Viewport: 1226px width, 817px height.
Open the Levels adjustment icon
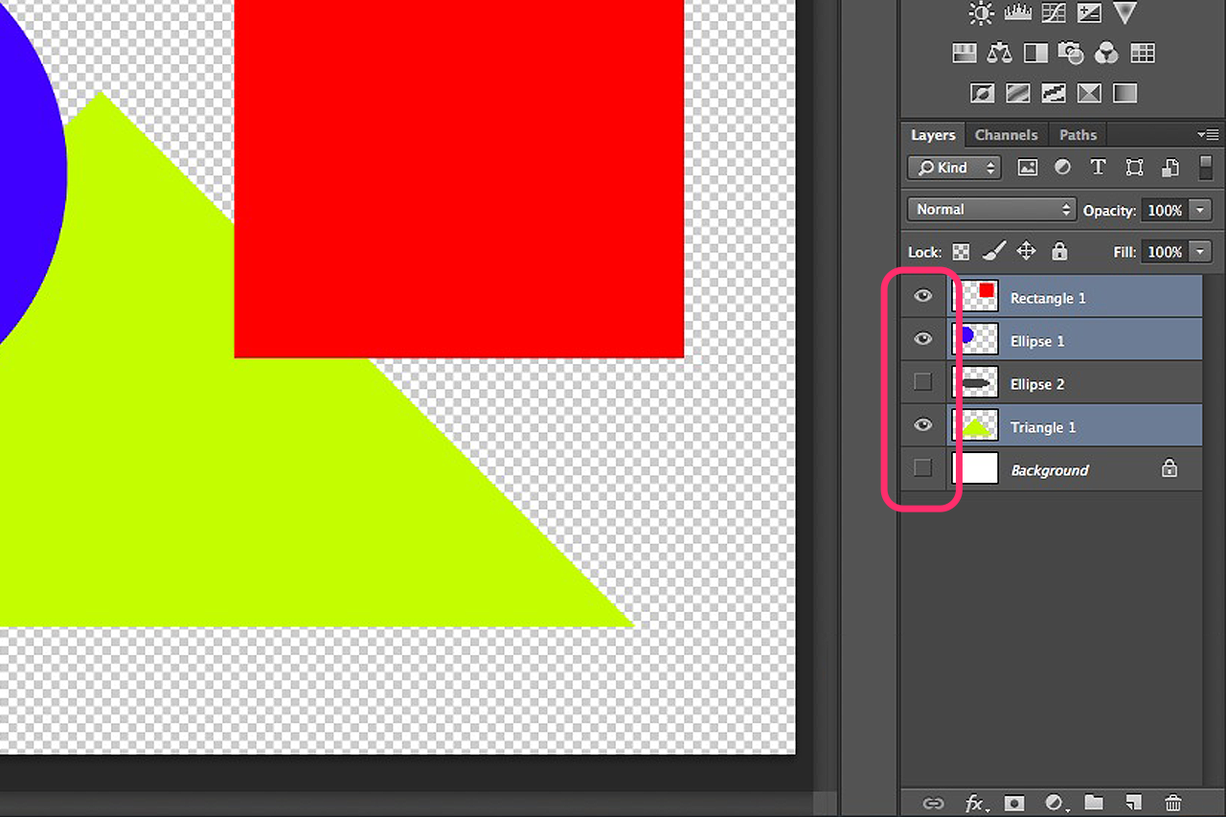click(x=1018, y=13)
